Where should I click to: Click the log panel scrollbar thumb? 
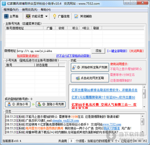142,122
